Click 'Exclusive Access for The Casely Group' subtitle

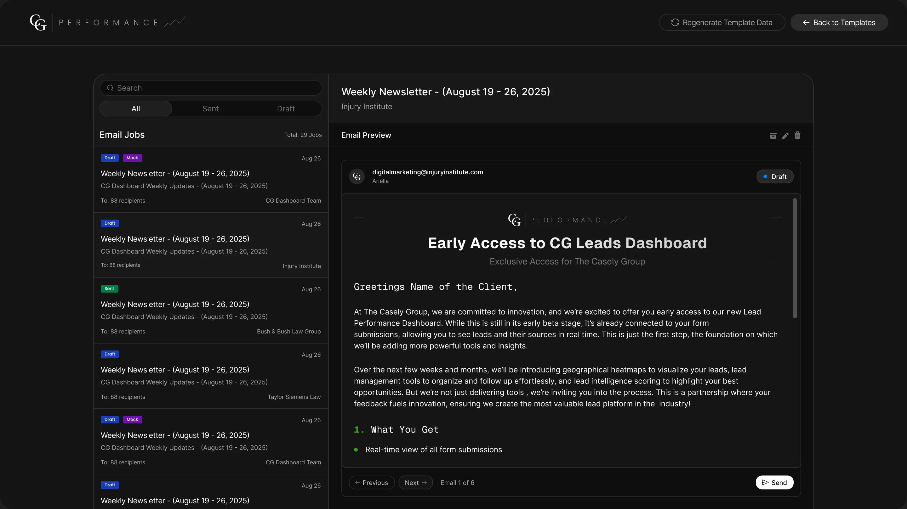tap(567, 262)
